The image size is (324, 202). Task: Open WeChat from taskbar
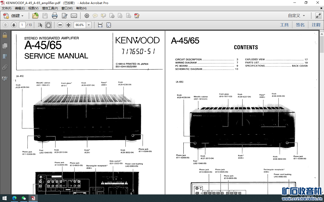tap(24, 198)
